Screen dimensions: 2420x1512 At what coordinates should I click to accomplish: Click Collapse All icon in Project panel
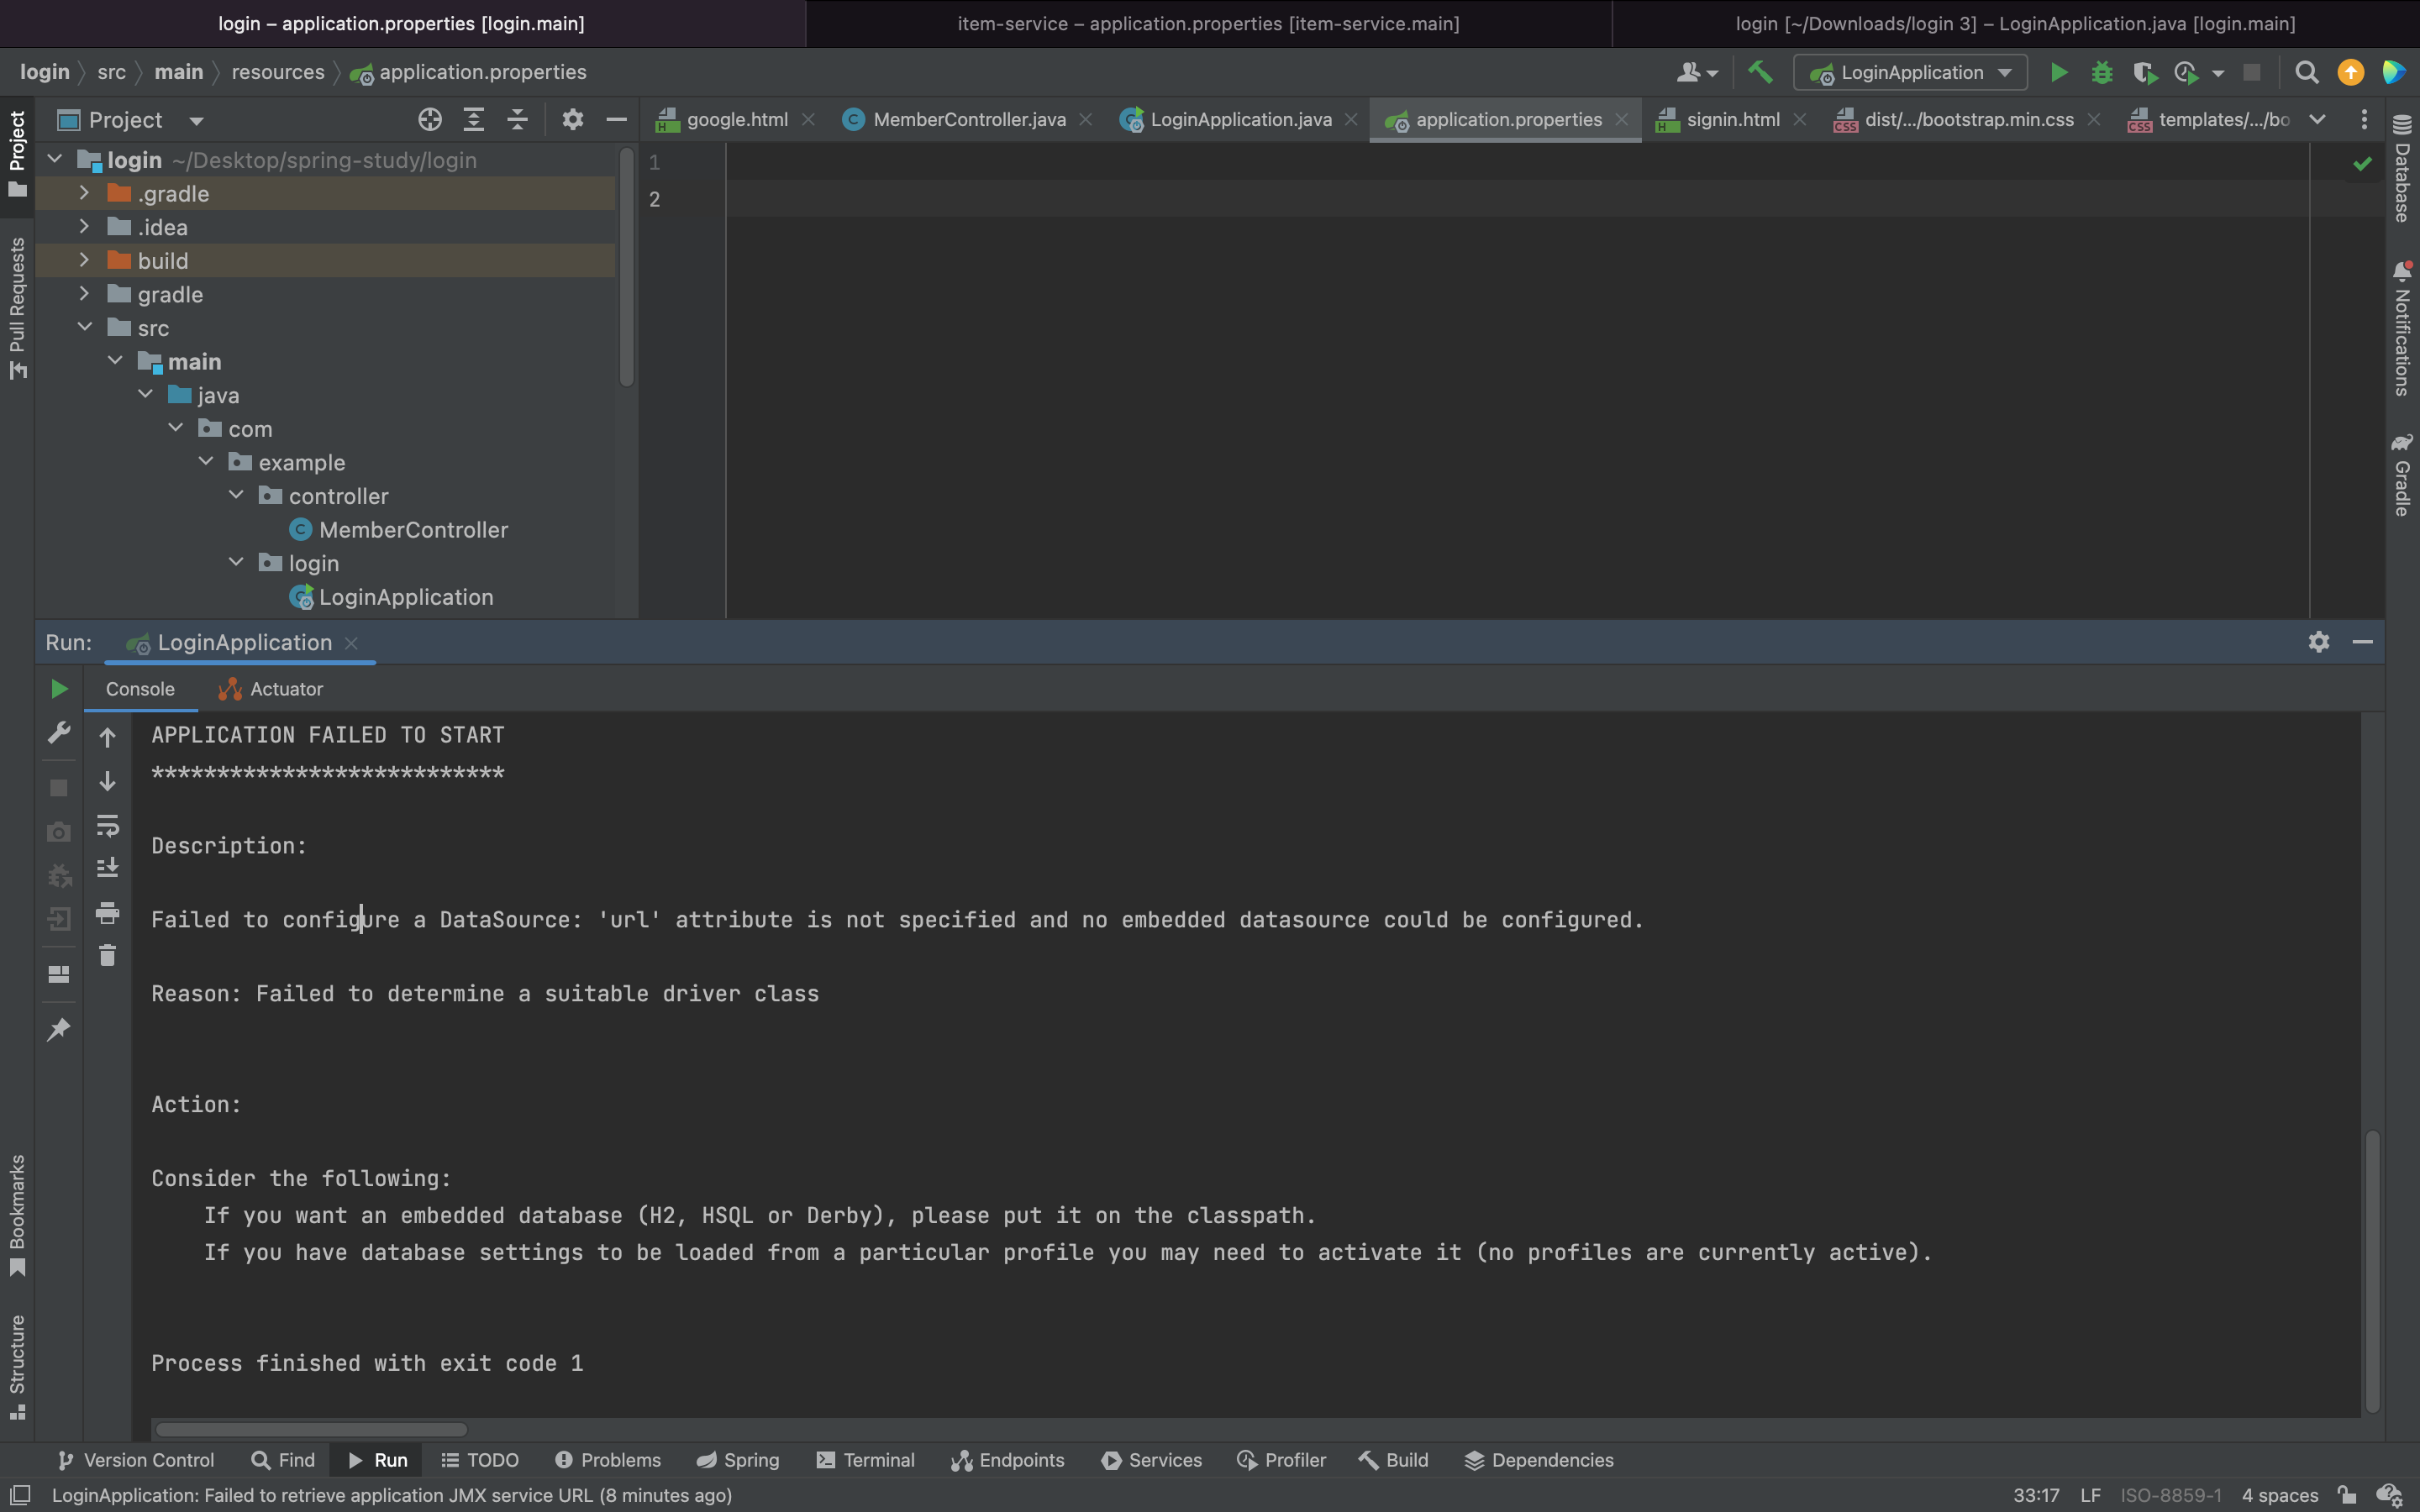tap(517, 120)
